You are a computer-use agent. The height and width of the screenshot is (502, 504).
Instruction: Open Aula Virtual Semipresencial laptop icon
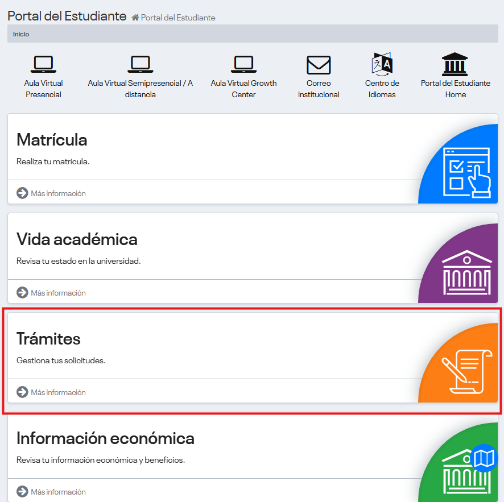(x=140, y=64)
